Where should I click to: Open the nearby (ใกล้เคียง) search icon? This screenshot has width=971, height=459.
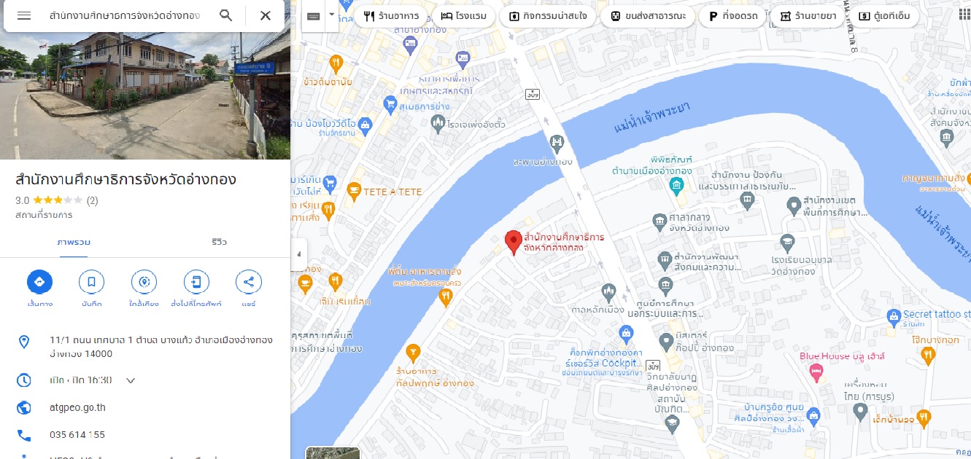coord(144,282)
